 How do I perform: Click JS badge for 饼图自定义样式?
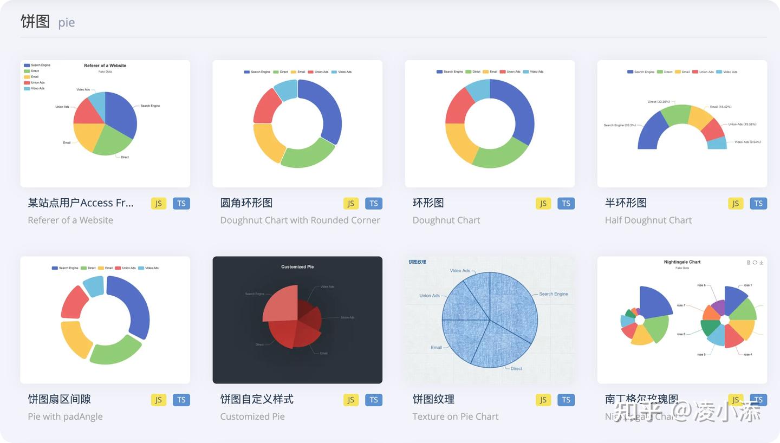point(351,400)
